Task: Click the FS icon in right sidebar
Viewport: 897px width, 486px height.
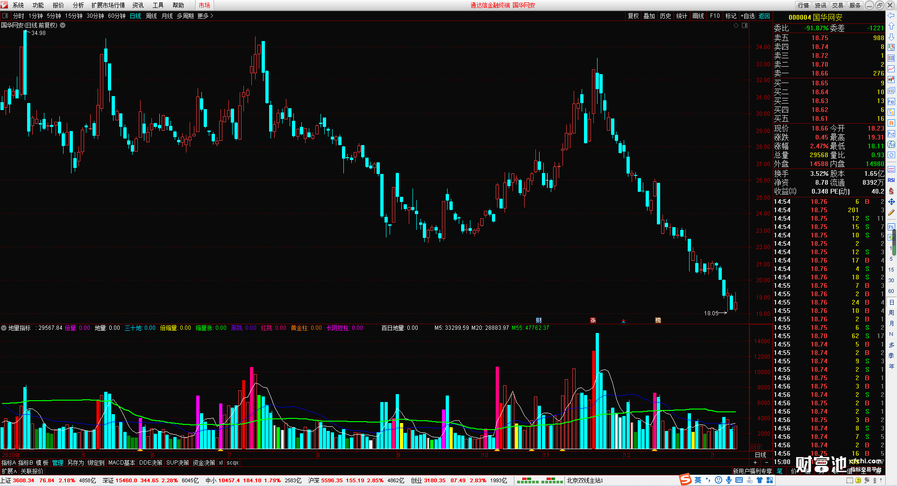Action: [x=891, y=227]
